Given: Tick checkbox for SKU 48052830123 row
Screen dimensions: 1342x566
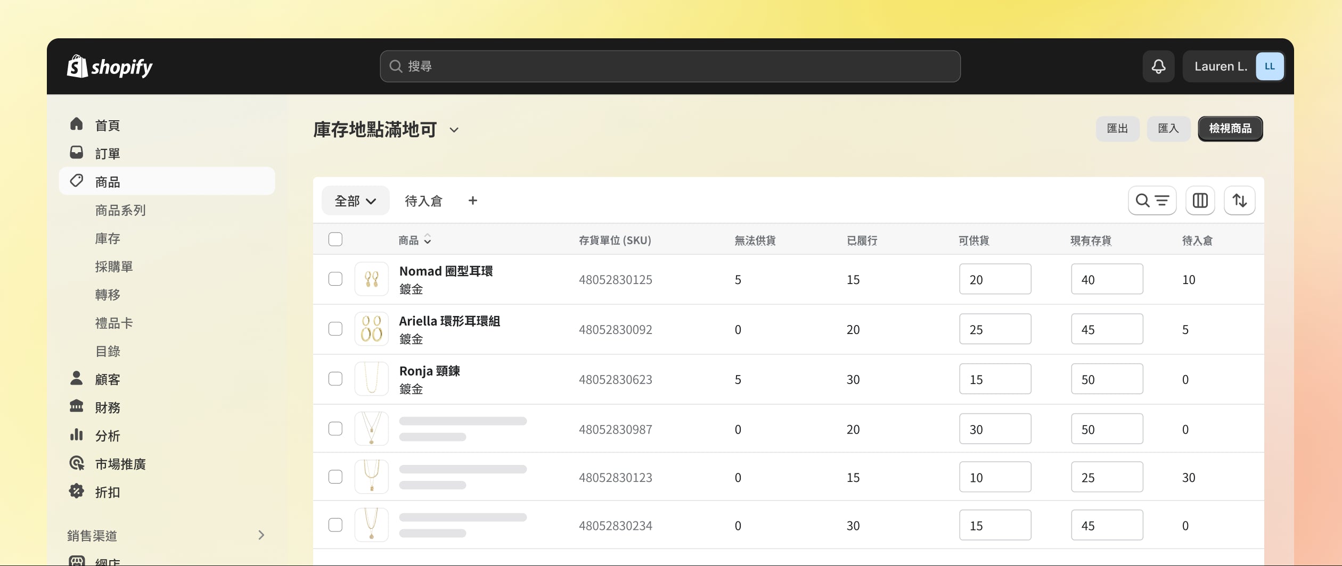Looking at the screenshot, I should (335, 477).
